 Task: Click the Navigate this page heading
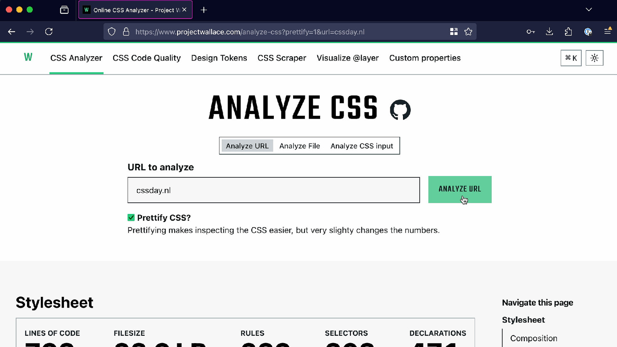(x=538, y=303)
